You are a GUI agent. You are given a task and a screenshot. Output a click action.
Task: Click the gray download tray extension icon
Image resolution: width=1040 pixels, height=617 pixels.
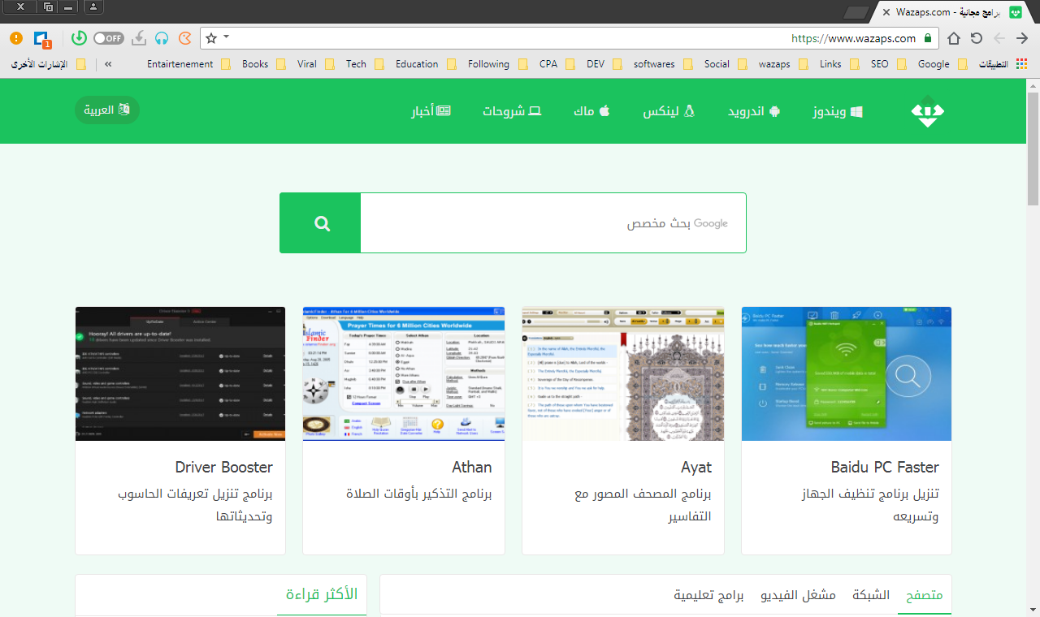[140, 38]
